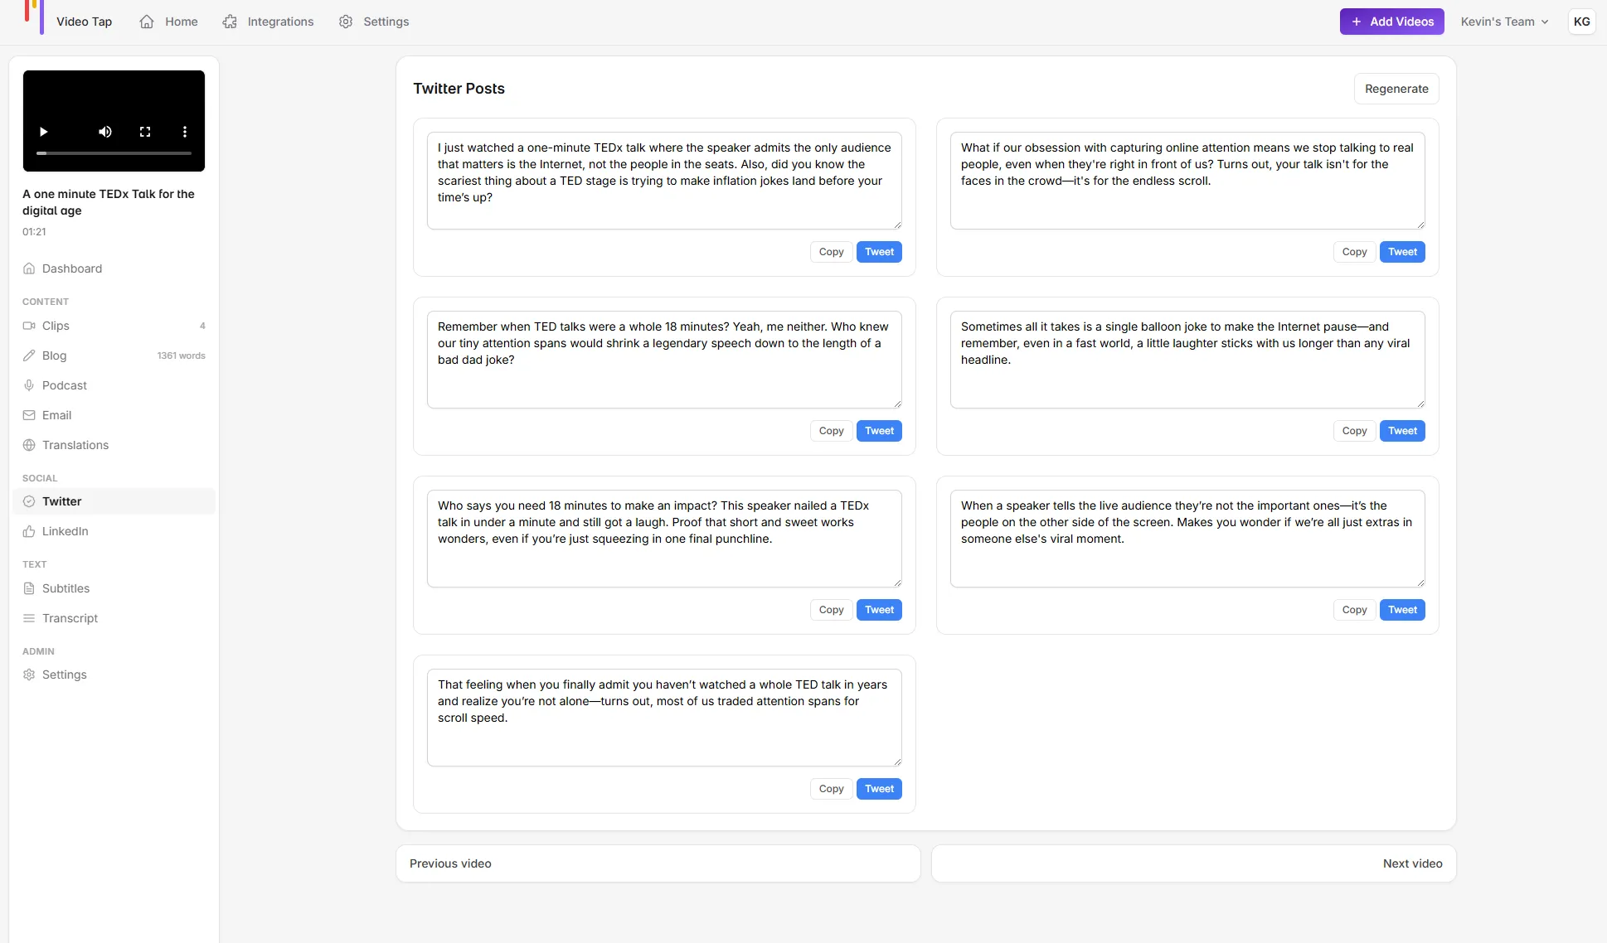
Task: Tweet the 'one-minute TEDx talk' post
Action: point(879,252)
